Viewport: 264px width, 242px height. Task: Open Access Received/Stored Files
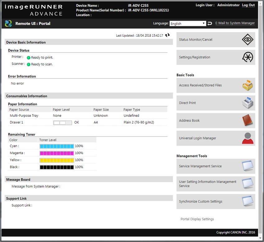coord(216,85)
